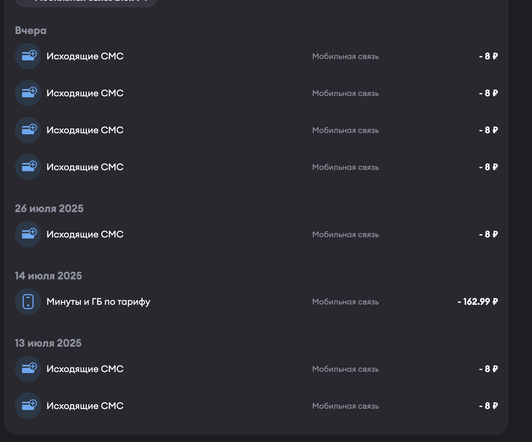Click the Мобильная связь filter chip at top
Viewport: 532px width, 442px height.
pos(86,2)
